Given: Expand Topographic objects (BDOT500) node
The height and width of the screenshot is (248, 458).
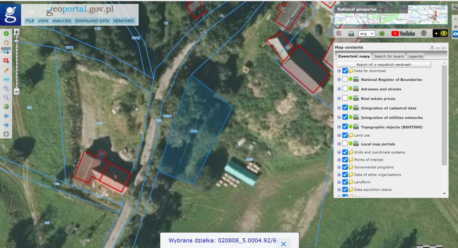Looking at the screenshot, I should (x=339, y=126).
